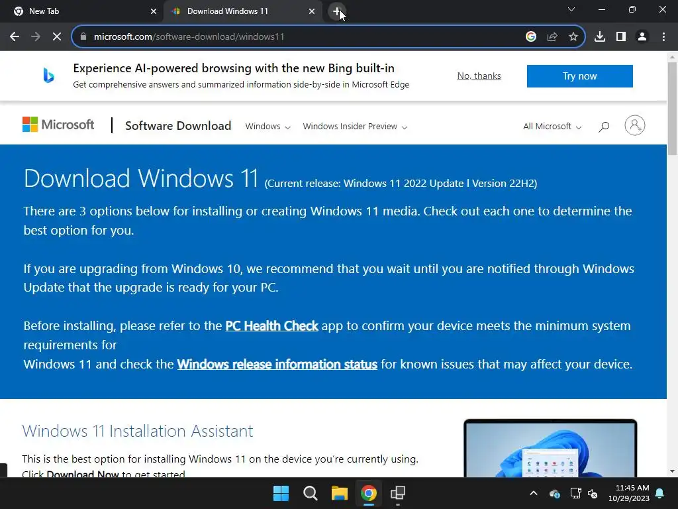Open File Explorer from taskbar
The image size is (678, 509).
(x=340, y=493)
